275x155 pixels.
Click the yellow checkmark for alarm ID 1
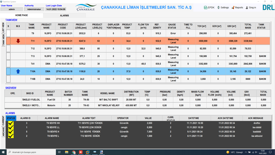coord(11,128)
